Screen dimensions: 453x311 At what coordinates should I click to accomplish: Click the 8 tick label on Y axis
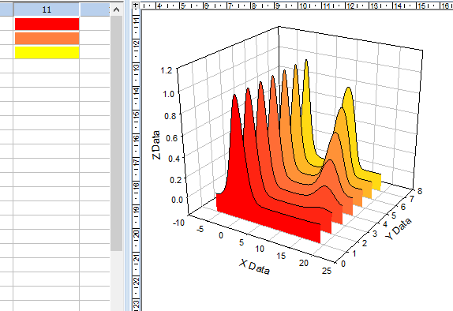tap(420, 191)
